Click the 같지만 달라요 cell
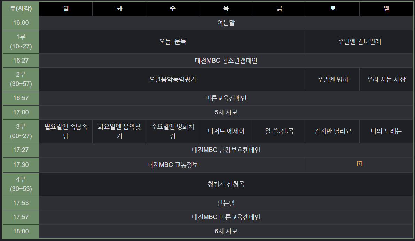This screenshot has height=241, width=415. 333,131
